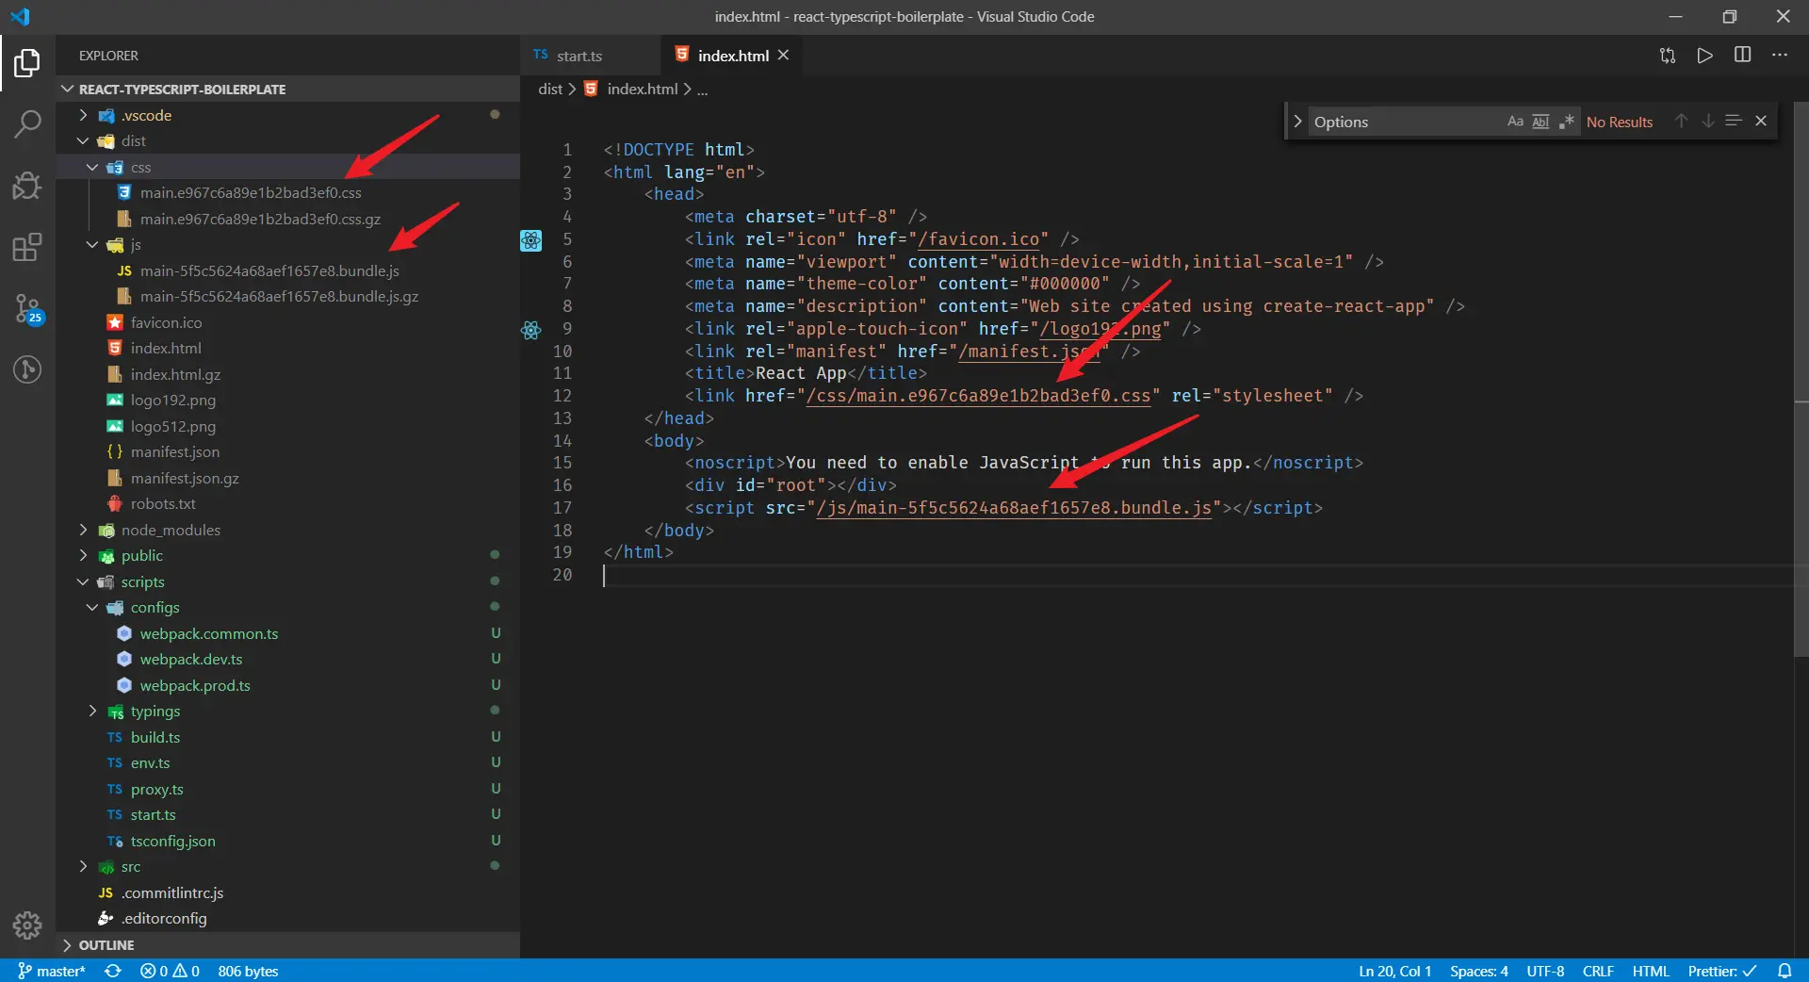1809x982 pixels.
Task: Expand the src folder
Action: [83, 867]
